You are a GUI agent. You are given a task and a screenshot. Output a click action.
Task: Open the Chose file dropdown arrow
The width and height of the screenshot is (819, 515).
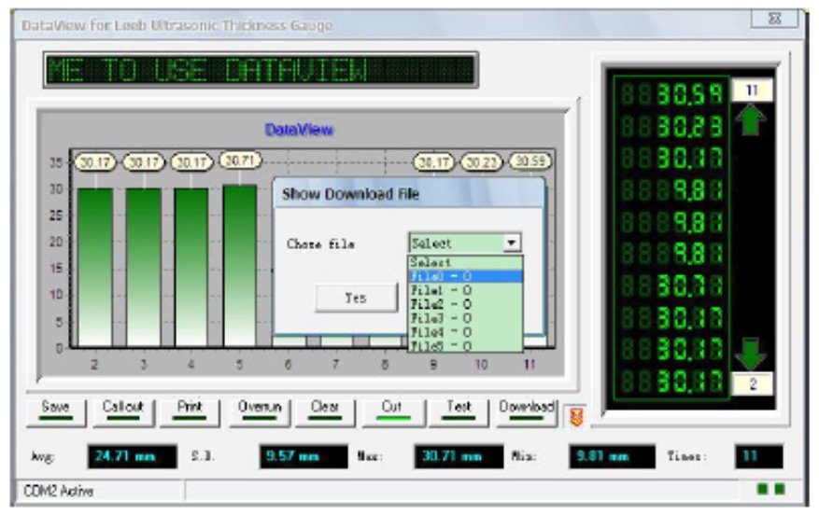512,243
